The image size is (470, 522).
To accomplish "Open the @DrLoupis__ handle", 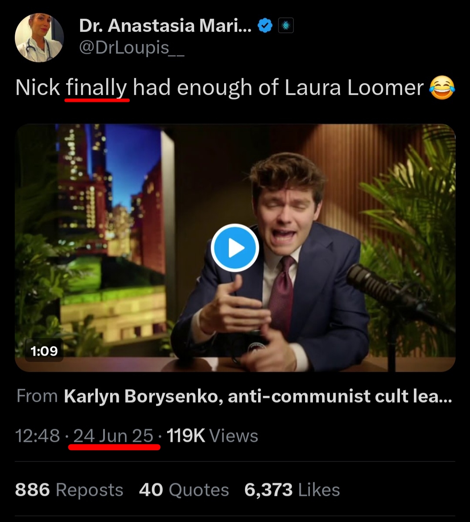I will [132, 47].
